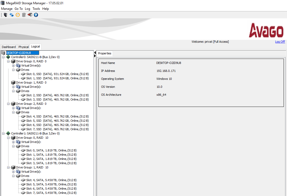287x196 pixels.
Task: Click Virtual Drive(s) cylinder icon under Controller0 Group 0
Action: [18, 66]
